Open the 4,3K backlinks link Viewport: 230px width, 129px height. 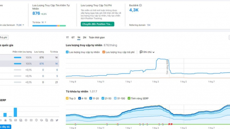[134, 10]
